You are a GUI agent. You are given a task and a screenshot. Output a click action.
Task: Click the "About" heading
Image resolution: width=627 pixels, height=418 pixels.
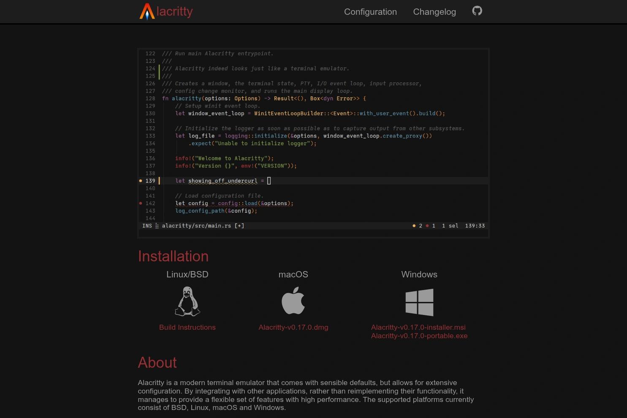tap(157, 363)
